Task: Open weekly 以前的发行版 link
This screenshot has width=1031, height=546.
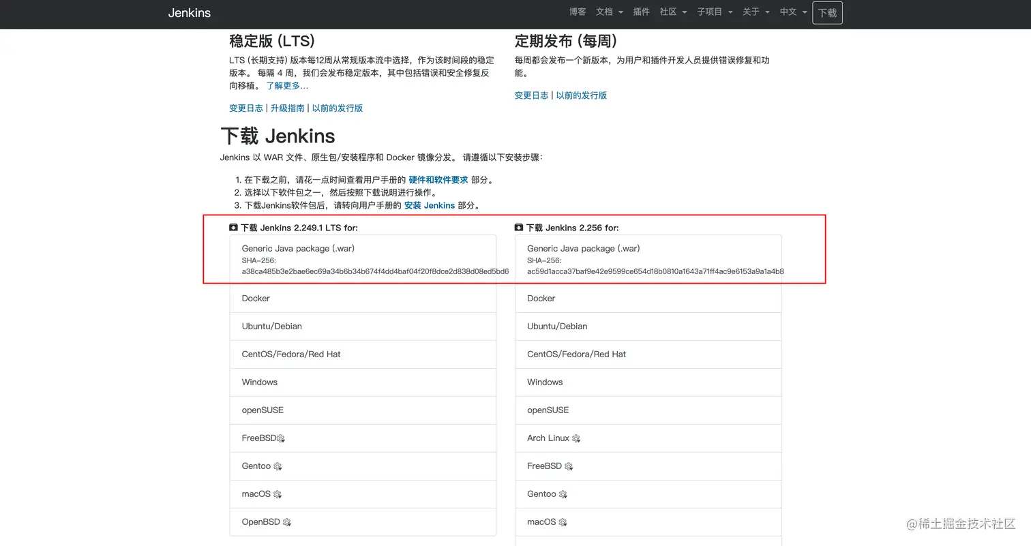Action: 581,95
